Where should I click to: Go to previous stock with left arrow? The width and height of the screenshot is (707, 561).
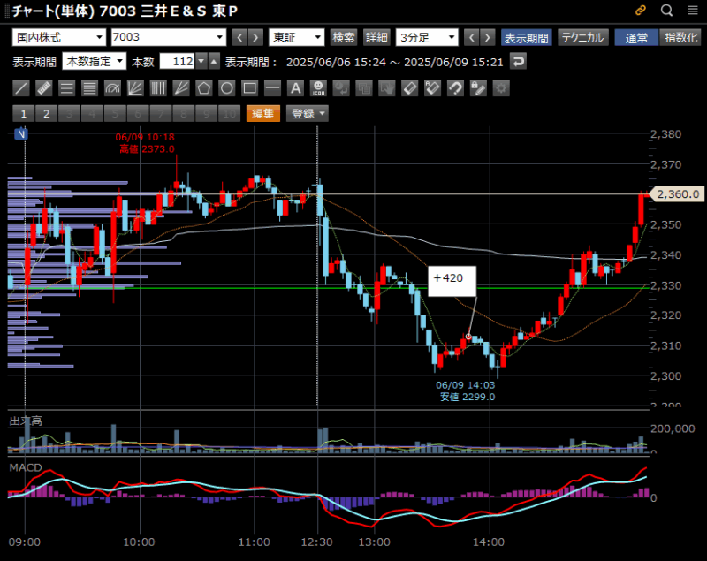[239, 37]
